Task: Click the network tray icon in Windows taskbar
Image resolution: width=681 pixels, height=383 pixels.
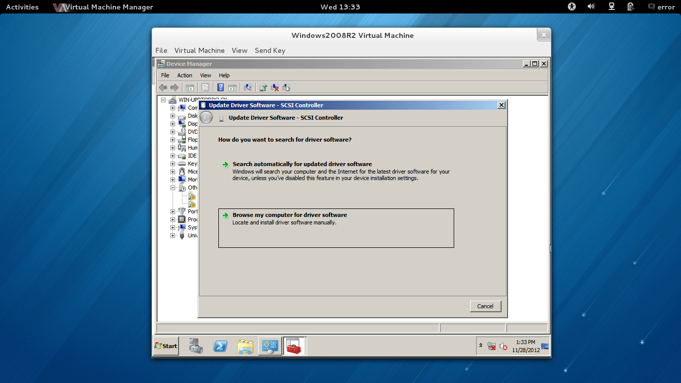Action: pyautogui.click(x=492, y=346)
